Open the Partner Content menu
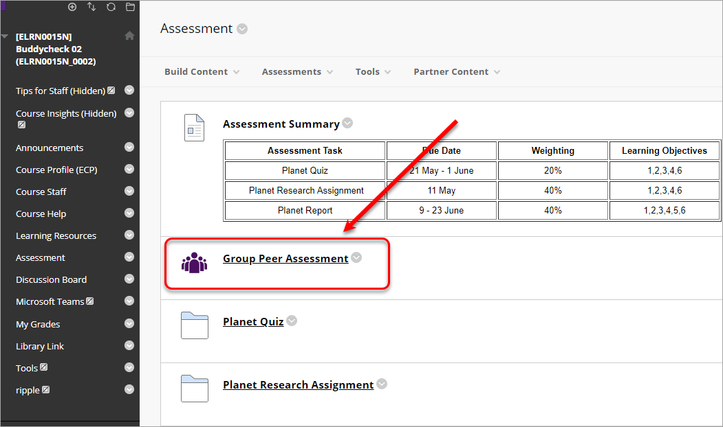723x427 pixels. (x=457, y=72)
